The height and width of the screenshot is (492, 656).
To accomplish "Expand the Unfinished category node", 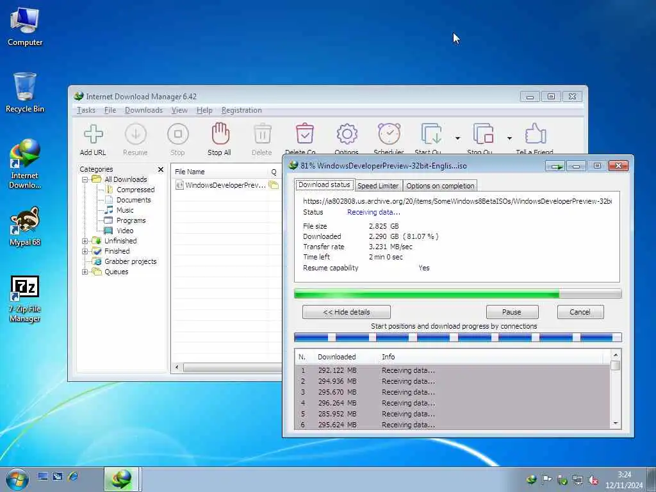I will (85, 241).
